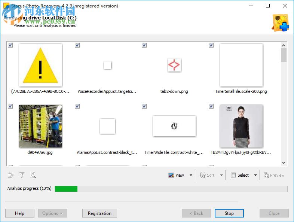Image resolution: width=294 pixels, height=222 pixels.
Task: Click the VoiceRecorderAppList.targetsi filename
Action: 107,91
